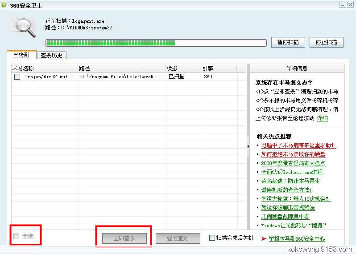Stop the scan with the 停止扫描 button
This screenshot has width=356, height=254.
click(x=326, y=42)
